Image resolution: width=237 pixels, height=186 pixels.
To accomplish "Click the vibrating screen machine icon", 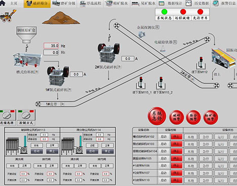I will tap(224, 58).
